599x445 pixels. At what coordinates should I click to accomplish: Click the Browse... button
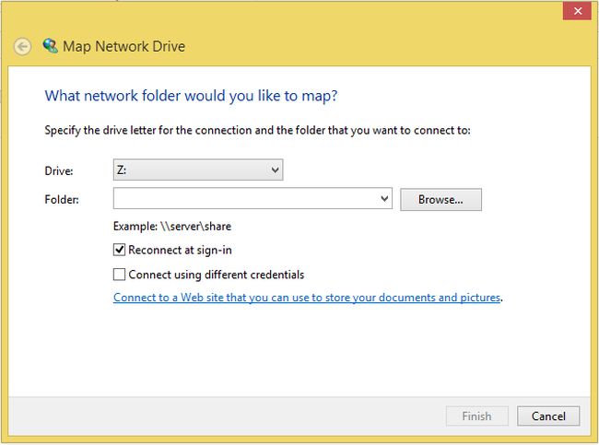(x=440, y=199)
